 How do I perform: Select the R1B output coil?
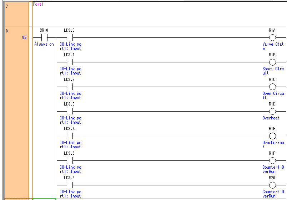272,62
